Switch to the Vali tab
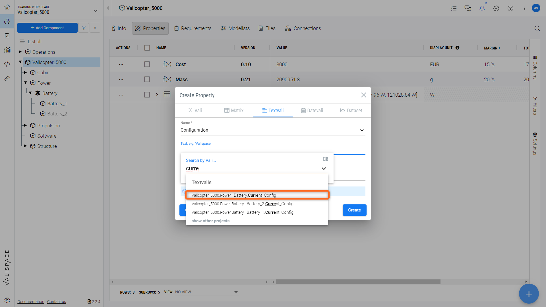The image size is (546, 307). coord(195,111)
